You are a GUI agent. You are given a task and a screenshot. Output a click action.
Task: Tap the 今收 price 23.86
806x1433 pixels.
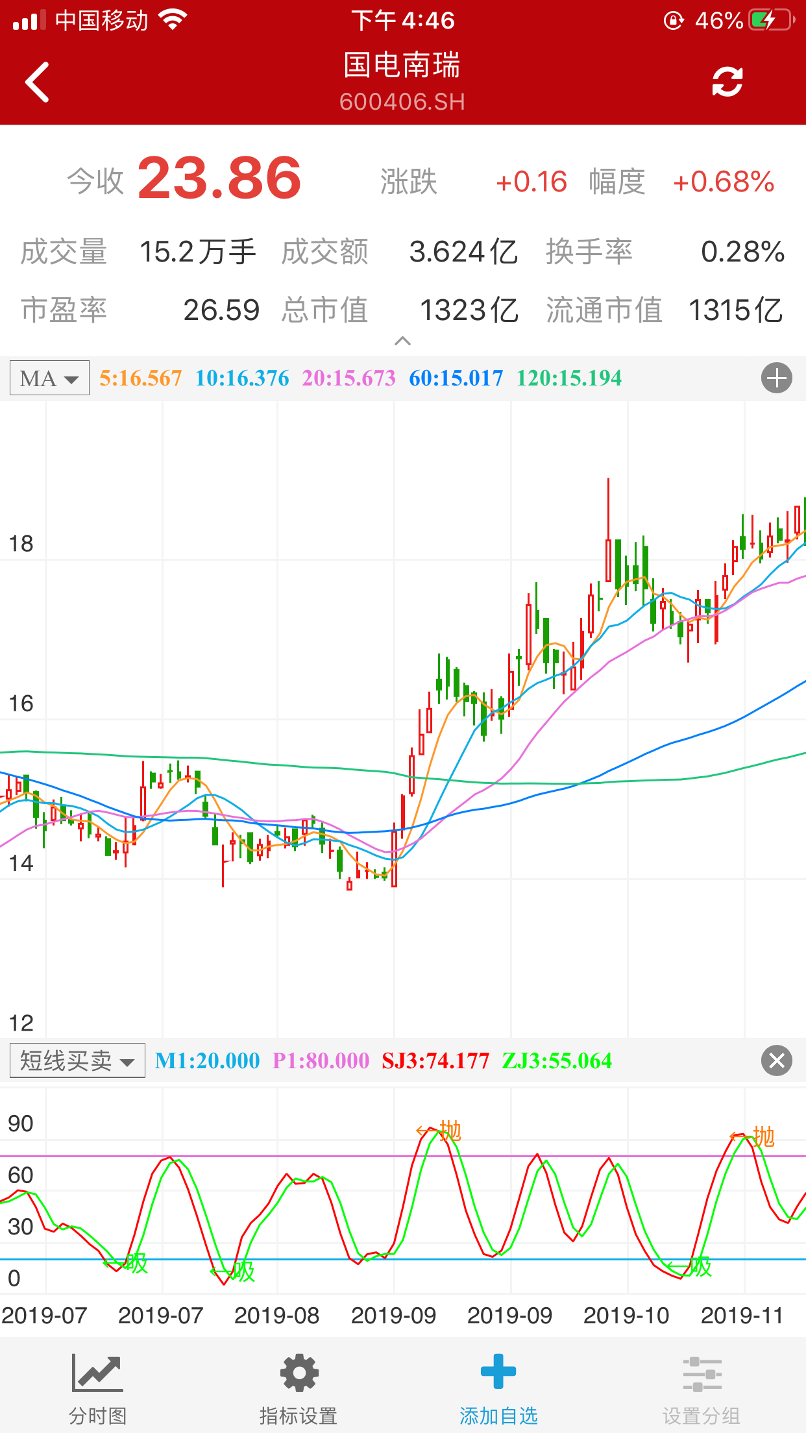[219, 179]
